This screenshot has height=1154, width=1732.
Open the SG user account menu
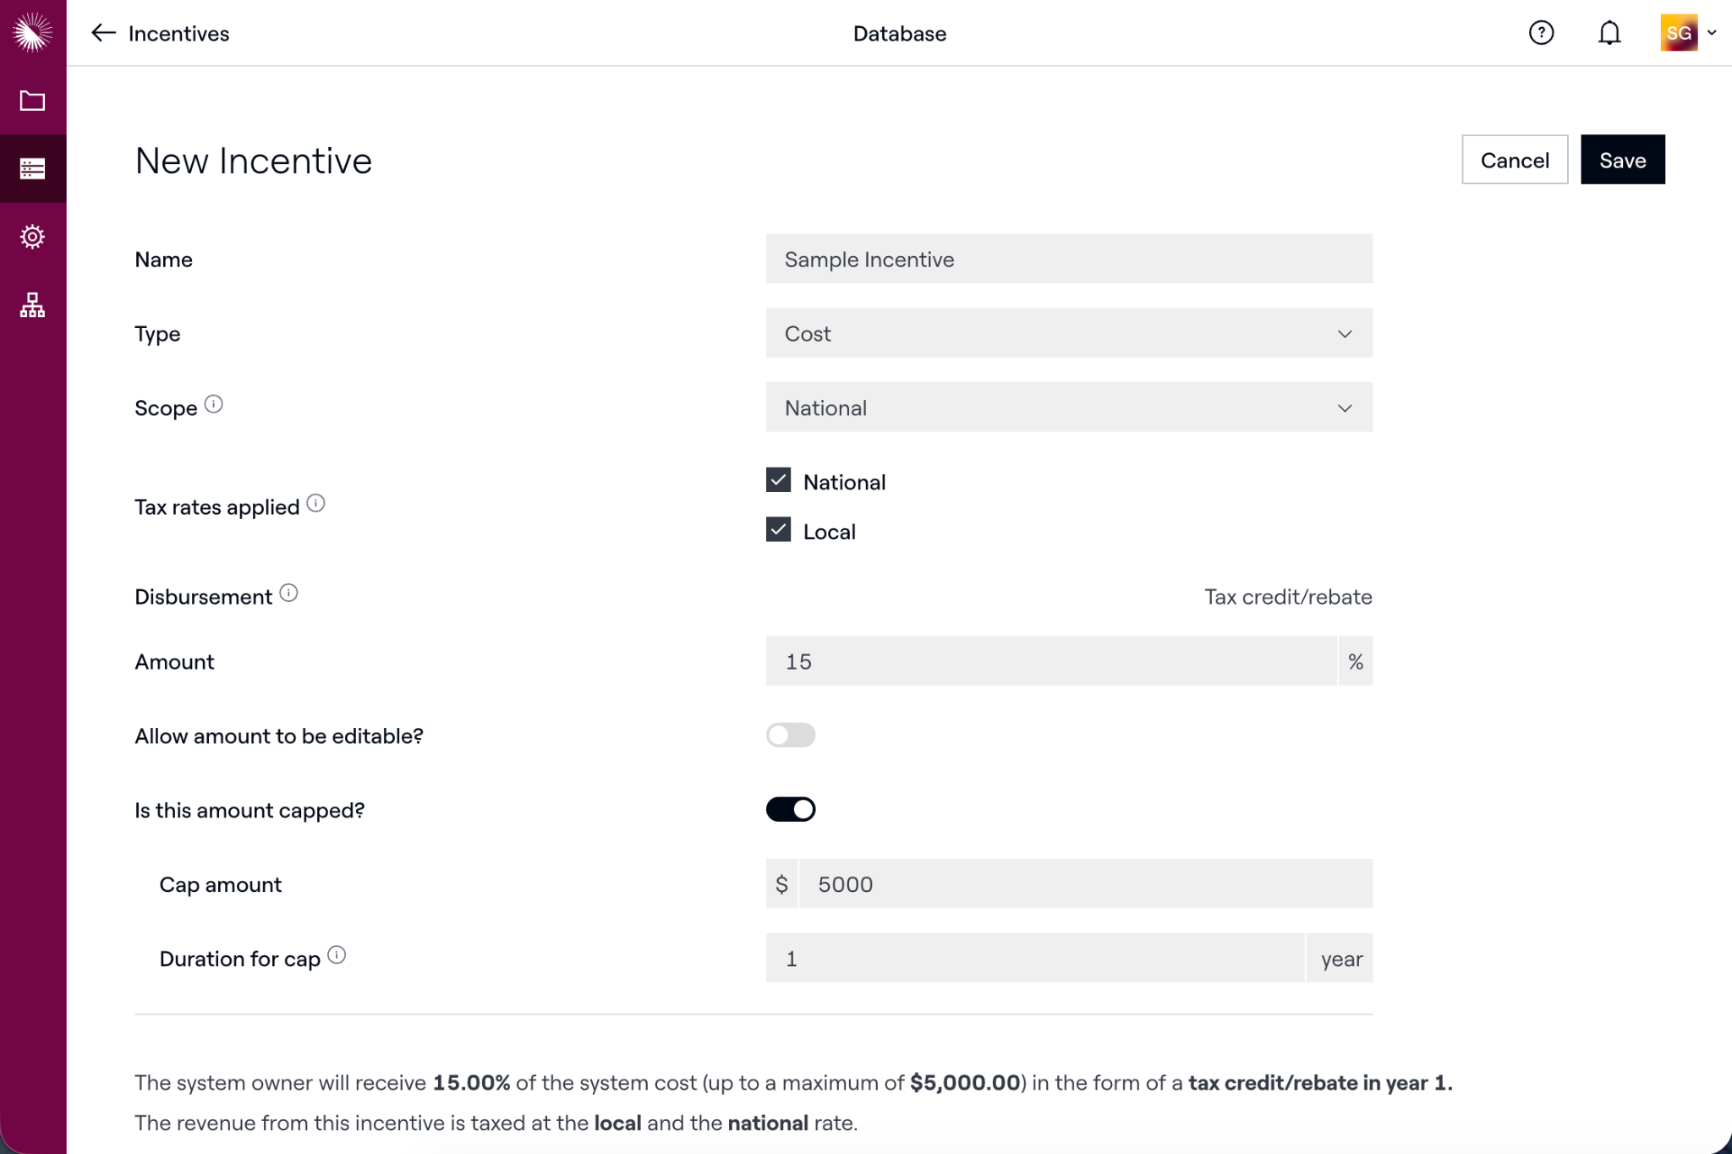(1688, 33)
